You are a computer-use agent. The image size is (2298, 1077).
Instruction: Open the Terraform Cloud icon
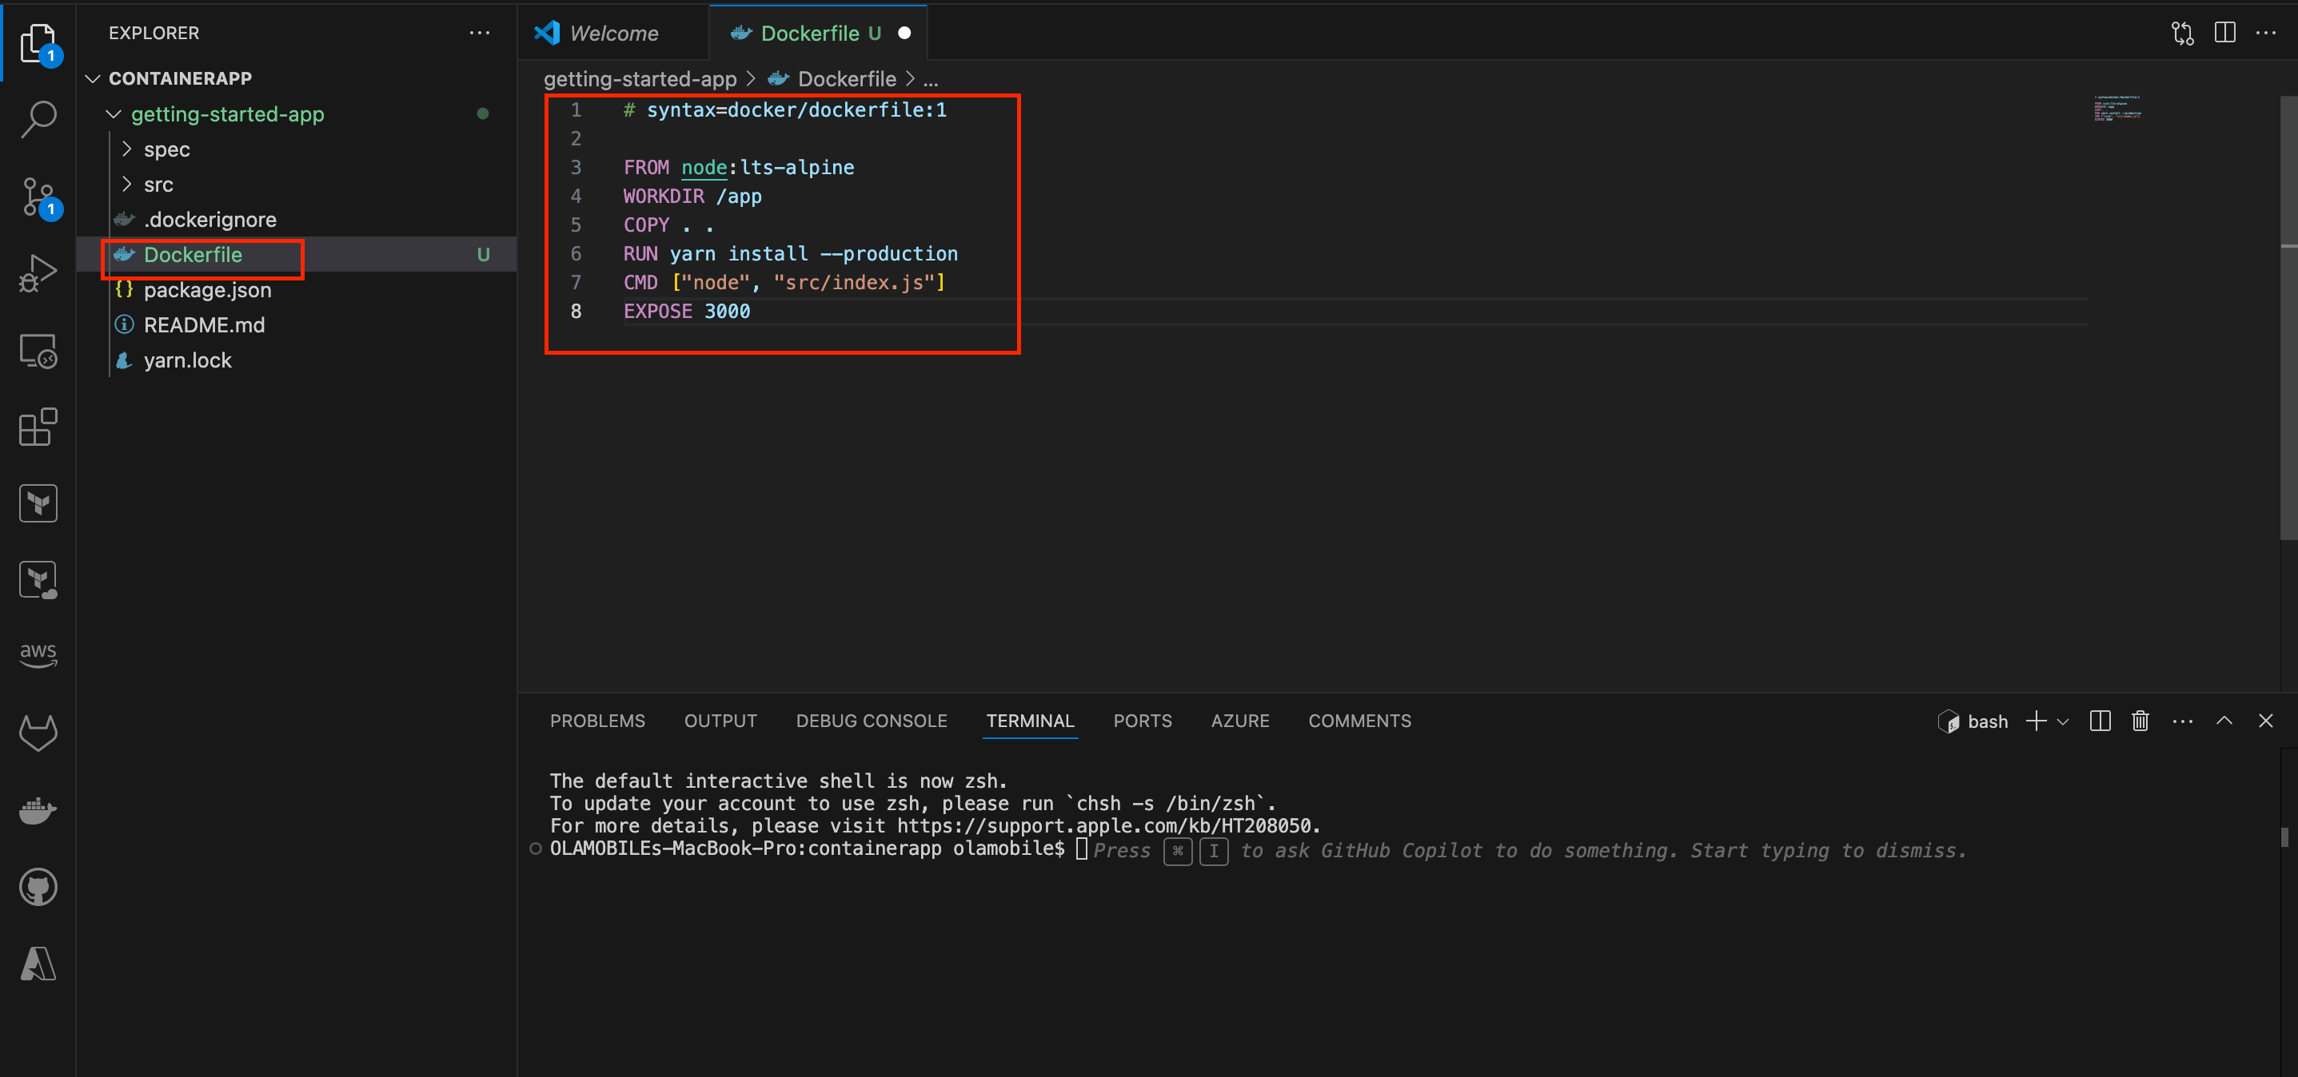[38, 580]
